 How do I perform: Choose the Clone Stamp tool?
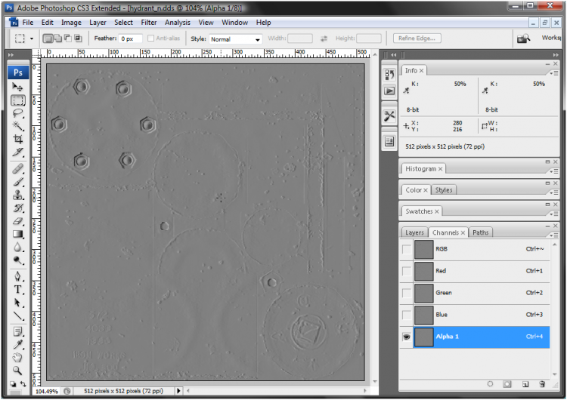(x=18, y=195)
